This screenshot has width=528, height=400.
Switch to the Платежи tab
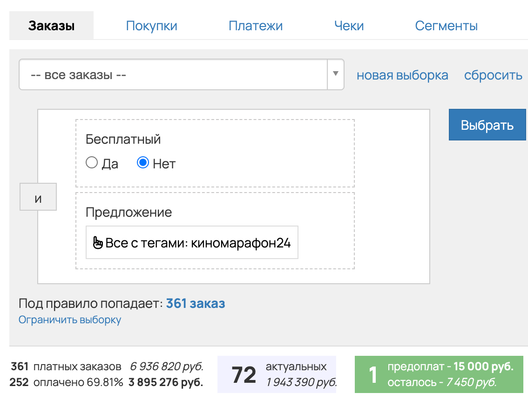pyautogui.click(x=255, y=26)
